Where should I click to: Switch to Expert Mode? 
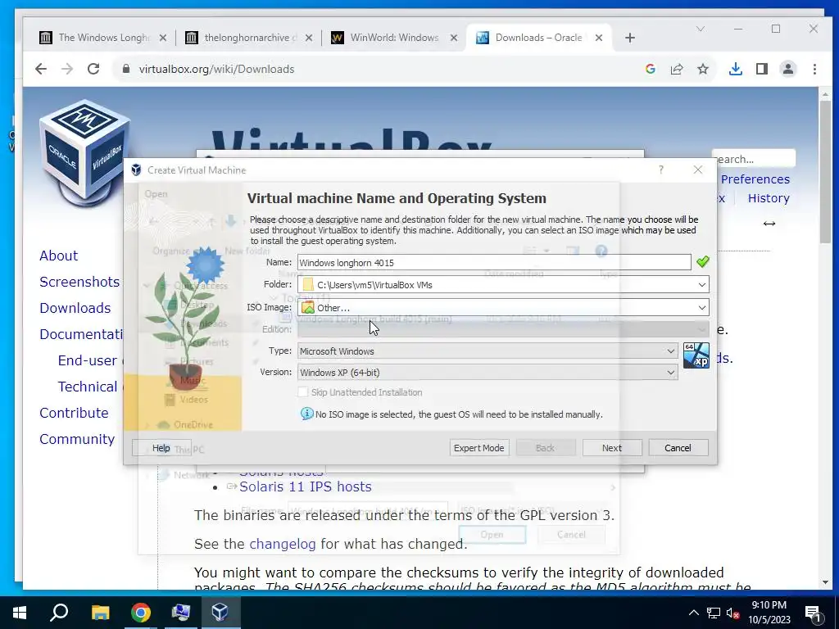click(478, 448)
